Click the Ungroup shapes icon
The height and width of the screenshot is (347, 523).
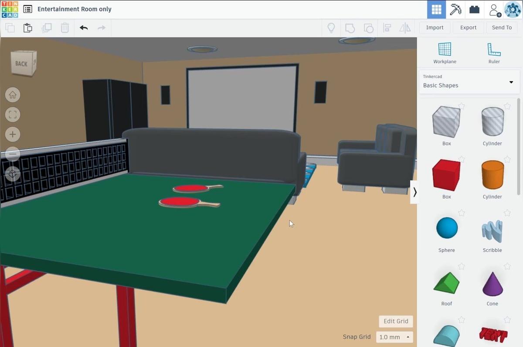tap(368, 28)
